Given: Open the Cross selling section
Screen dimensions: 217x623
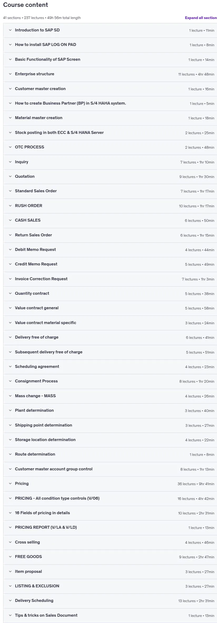Looking at the screenshot, I should tap(110, 542).
